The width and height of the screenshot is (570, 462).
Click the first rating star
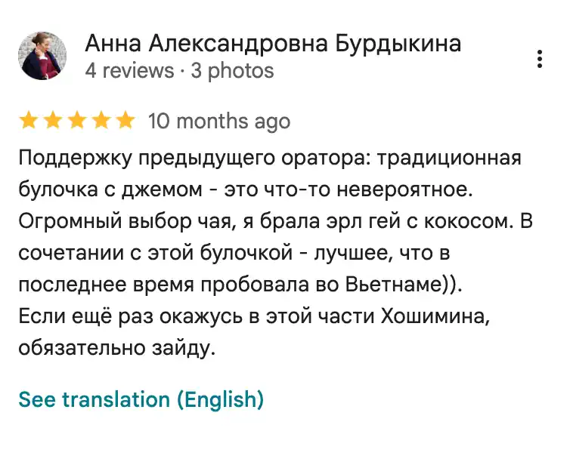pyautogui.click(x=29, y=121)
